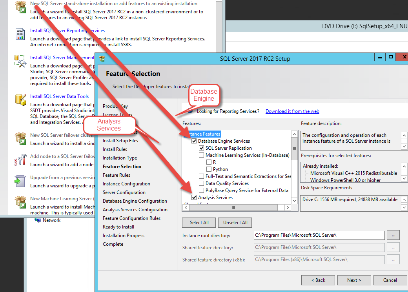Select Feature Rules step
408x292 pixels.
[x=116, y=175]
